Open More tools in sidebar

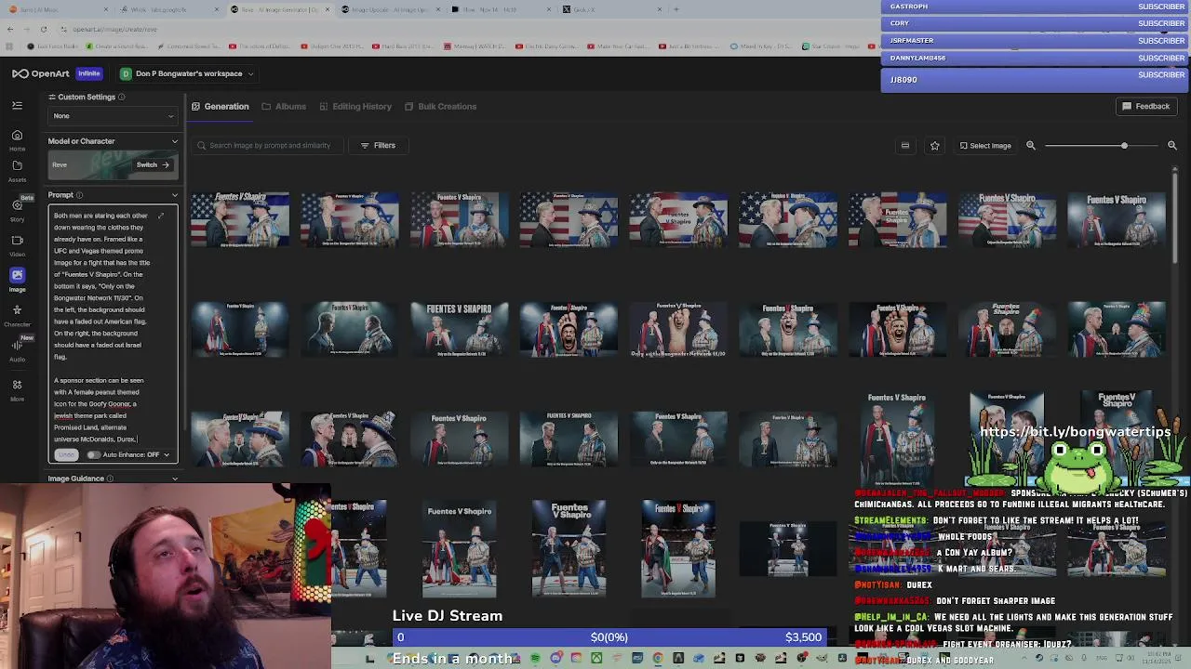17,389
